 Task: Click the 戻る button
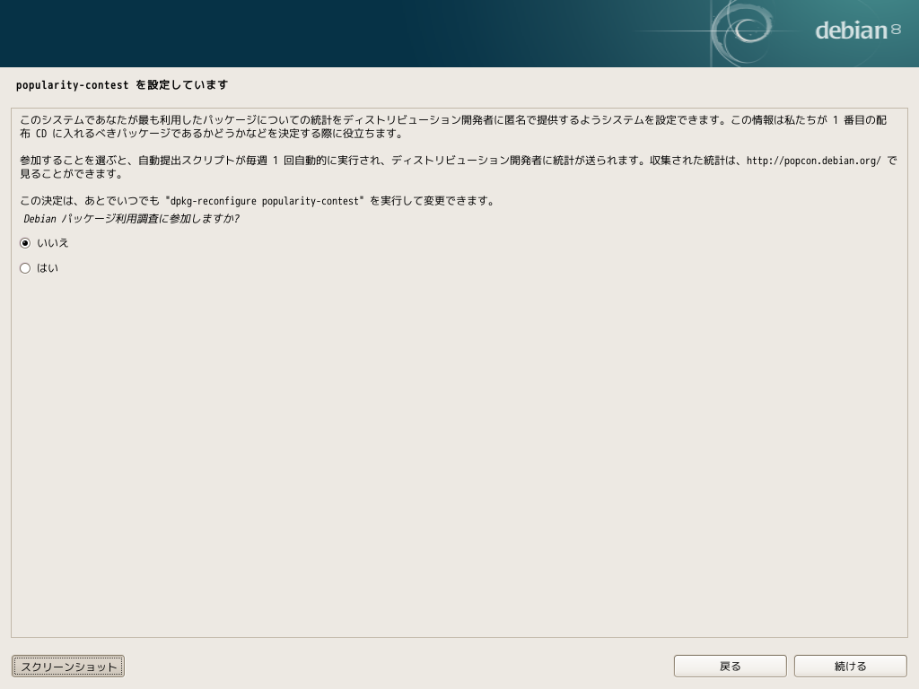pos(730,667)
